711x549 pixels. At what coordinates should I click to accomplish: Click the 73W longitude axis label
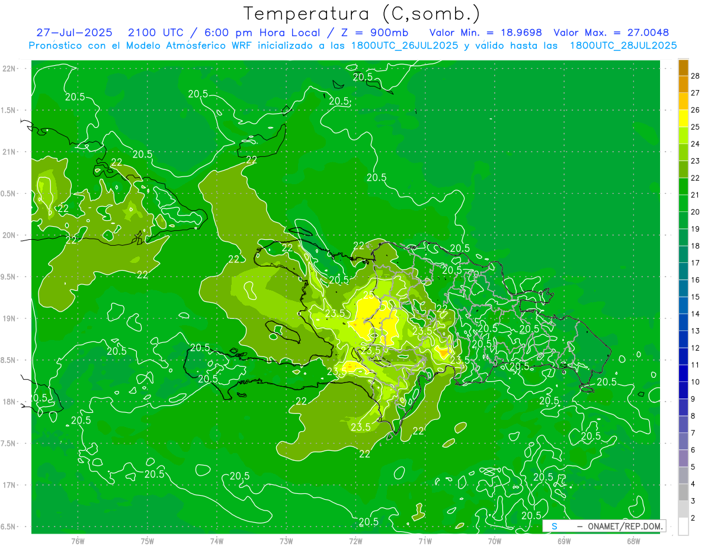[x=286, y=541]
